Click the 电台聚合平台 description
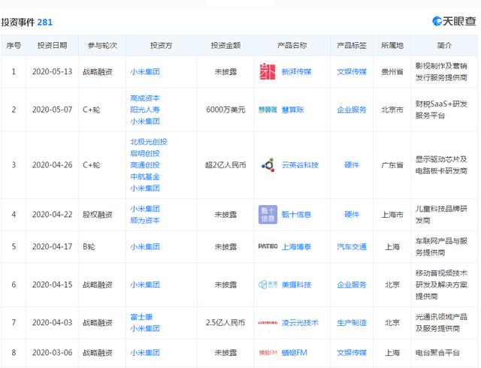Image resolution: width=481 pixels, height=368 pixels. coord(437,353)
